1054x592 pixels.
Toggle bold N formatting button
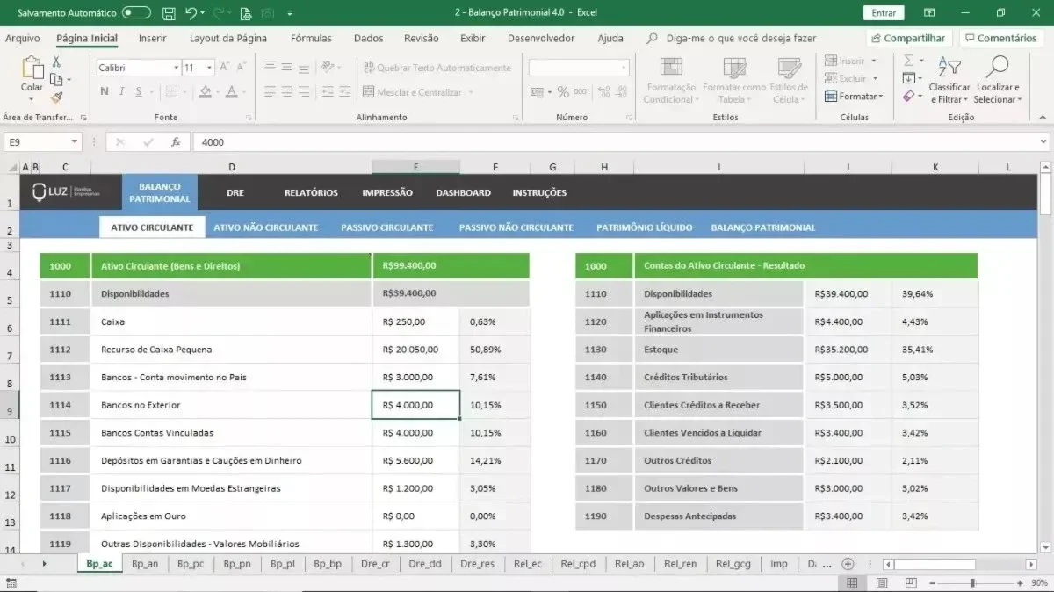click(x=105, y=92)
